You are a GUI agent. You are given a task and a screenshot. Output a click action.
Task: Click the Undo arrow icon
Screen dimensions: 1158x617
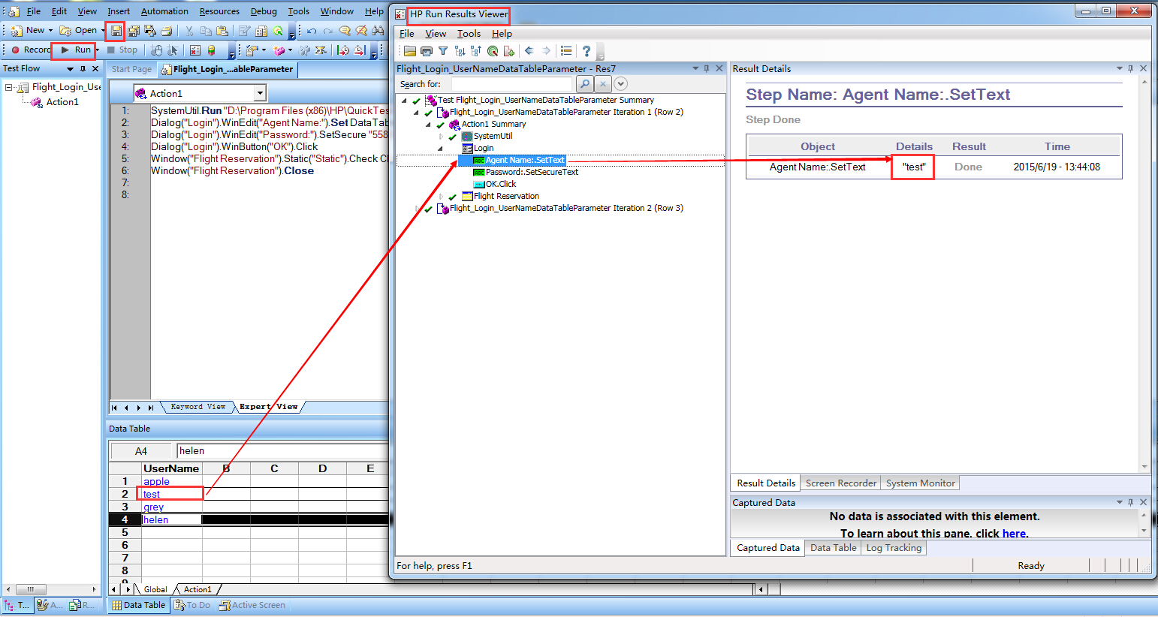(x=312, y=31)
